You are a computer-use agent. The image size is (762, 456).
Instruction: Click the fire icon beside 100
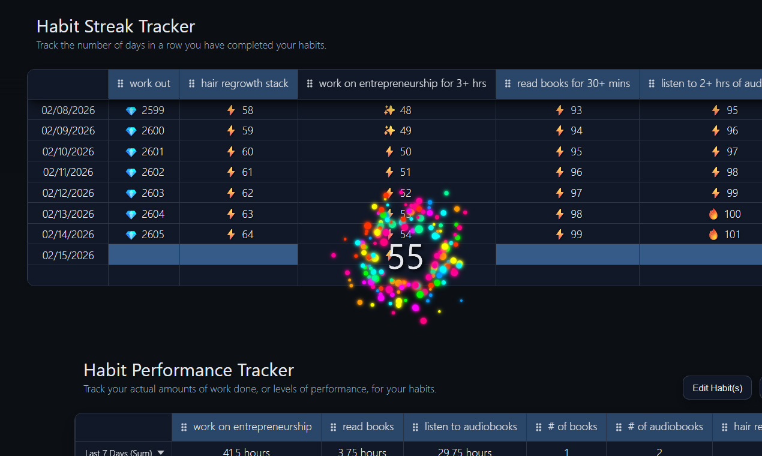coord(713,214)
